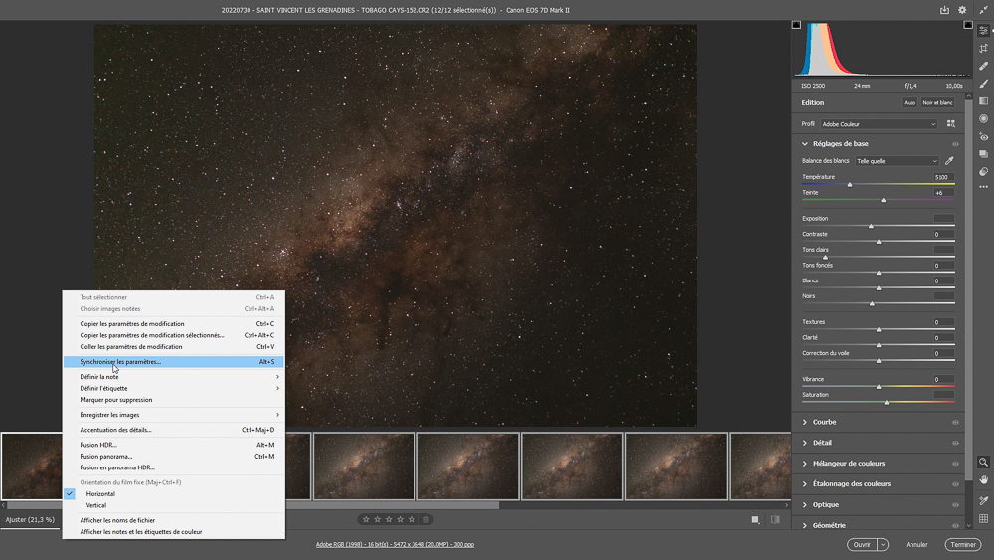The image size is (994, 560).
Task: Open the Snapshots panel icon
Action: [x=983, y=154]
